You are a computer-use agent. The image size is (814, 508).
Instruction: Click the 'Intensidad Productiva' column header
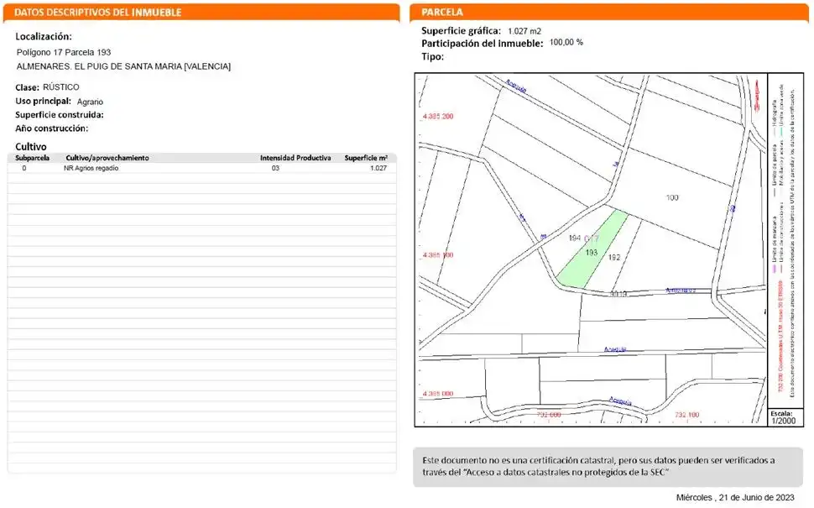(295, 158)
